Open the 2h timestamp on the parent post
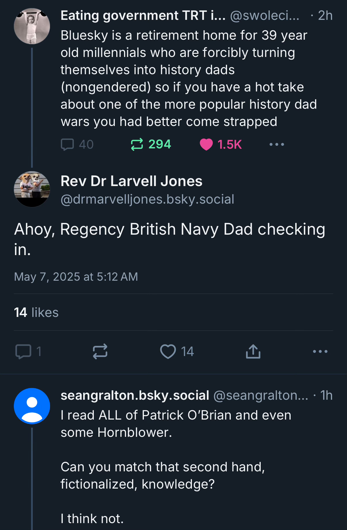347x530 pixels. (x=325, y=16)
